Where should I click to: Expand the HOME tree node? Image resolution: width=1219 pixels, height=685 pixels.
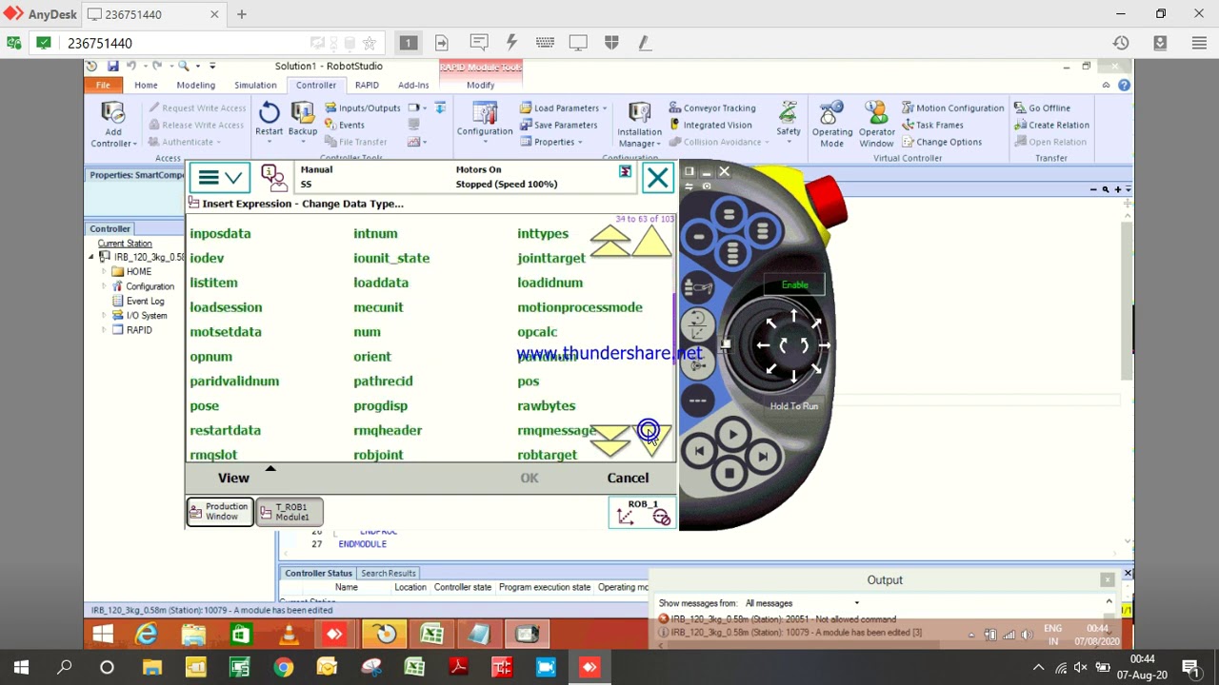pyautogui.click(x=105, y=271)
